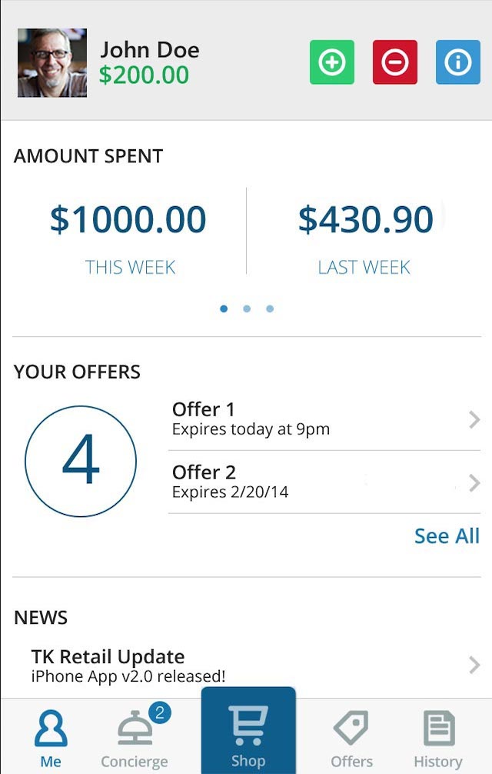Tap the Concierge notification badge showing 2
Viewport: 492px width, 774px height.
(160, 712)
